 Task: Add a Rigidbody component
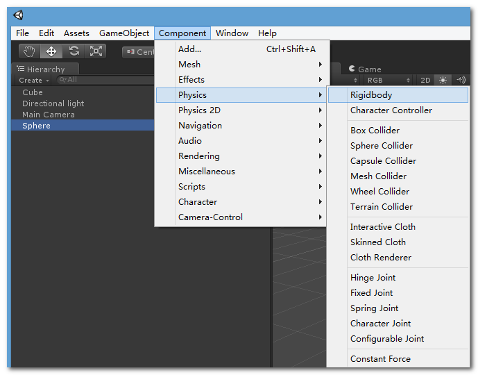coord(398,95)
